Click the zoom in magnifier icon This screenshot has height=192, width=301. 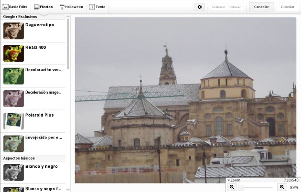282,187
